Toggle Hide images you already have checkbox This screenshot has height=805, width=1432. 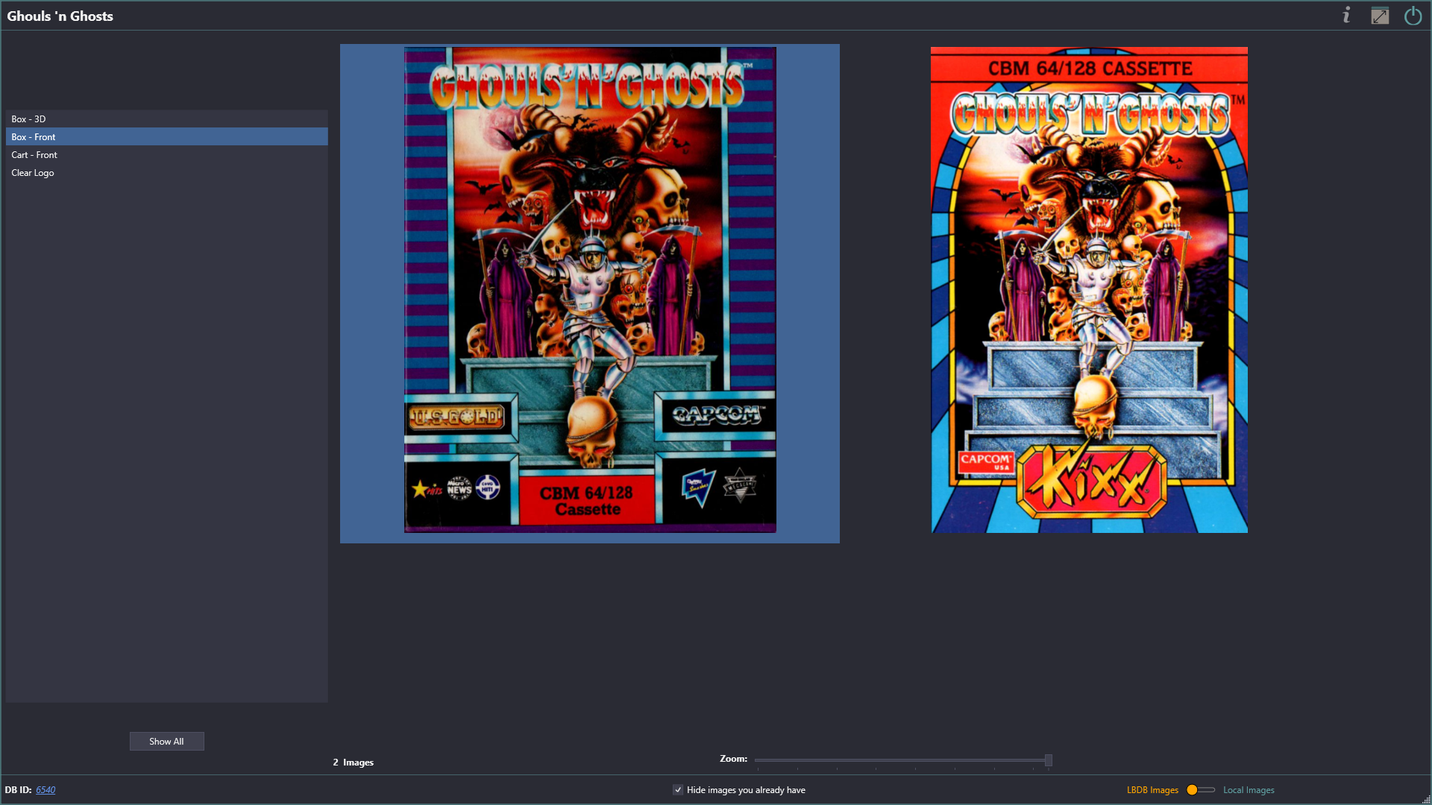678,790
